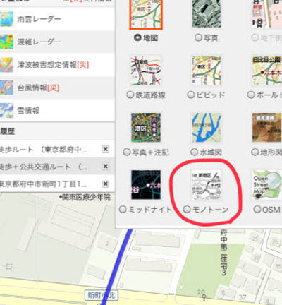This screenshot has height=305, width=282.
Task: Pick the 水域図 waterway thumbnail
Action: pos(207,128)
